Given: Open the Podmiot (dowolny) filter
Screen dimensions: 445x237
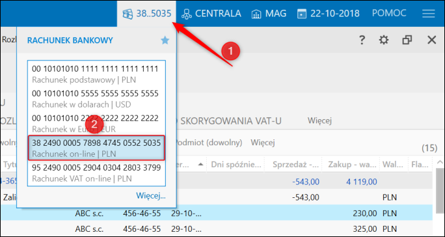Looking at the screenshot, I should click(x=209, y=143).
